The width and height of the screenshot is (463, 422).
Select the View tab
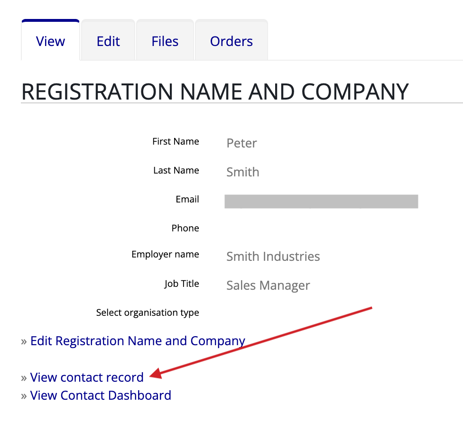pos(50,41)
